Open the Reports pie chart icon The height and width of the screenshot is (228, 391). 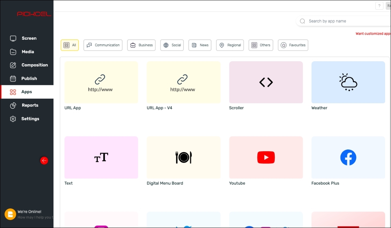click(x=13, y=105)
